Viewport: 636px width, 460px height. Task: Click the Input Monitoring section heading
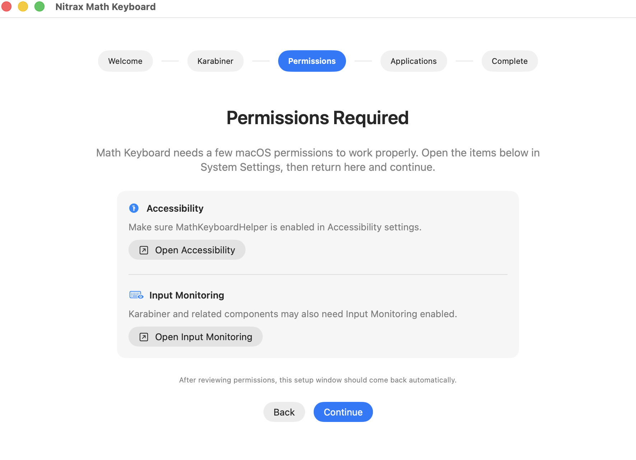[x=187, y=295]
